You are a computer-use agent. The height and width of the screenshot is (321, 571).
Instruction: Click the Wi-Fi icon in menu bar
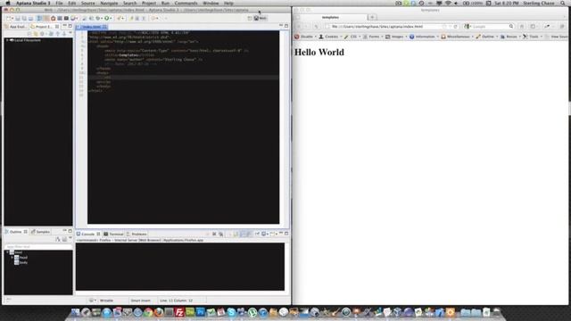pos(448,3)
